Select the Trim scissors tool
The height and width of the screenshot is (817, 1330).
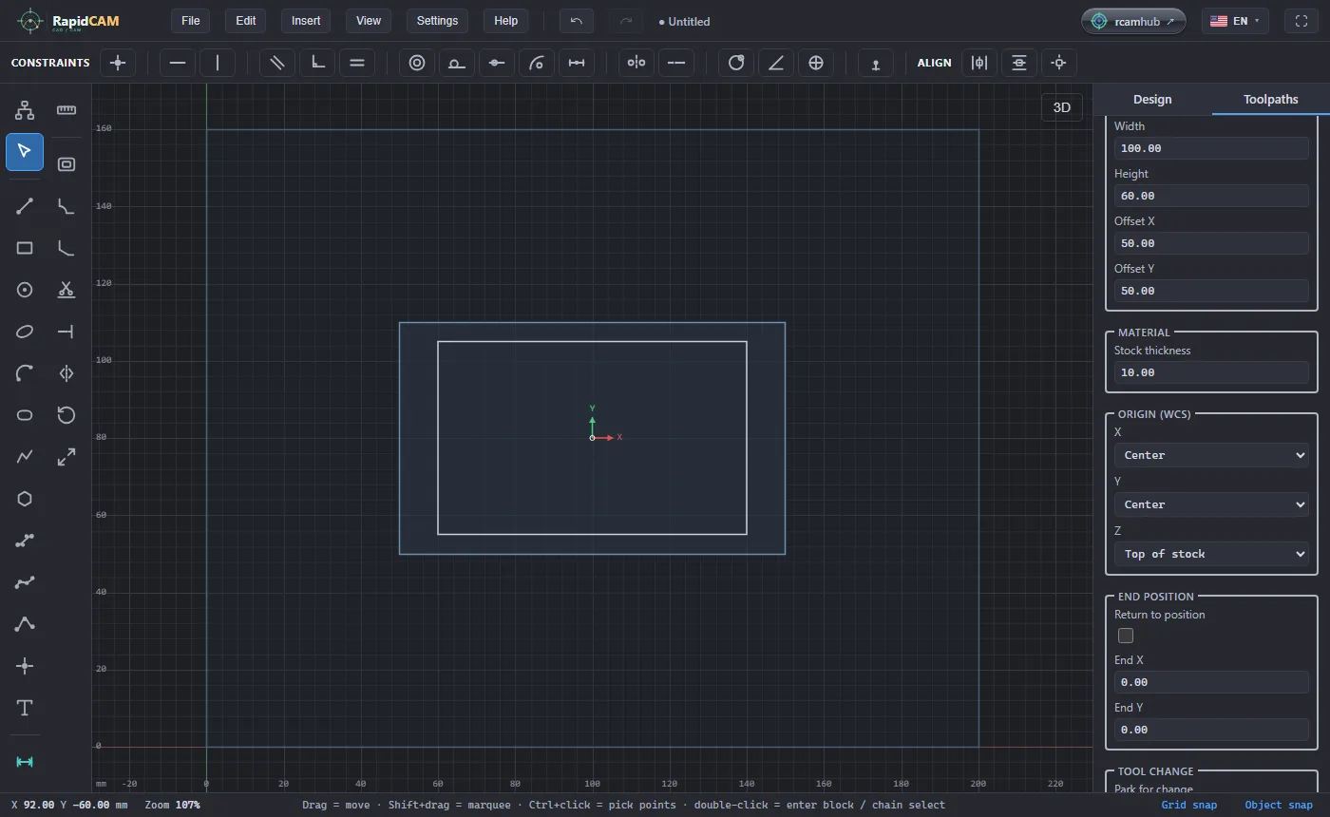click(x=66, y=290)
